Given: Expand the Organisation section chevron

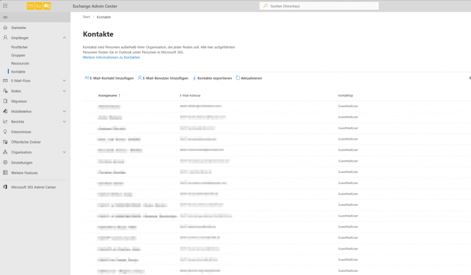Looking at the screenshot, I should click(x=64, y=152).
